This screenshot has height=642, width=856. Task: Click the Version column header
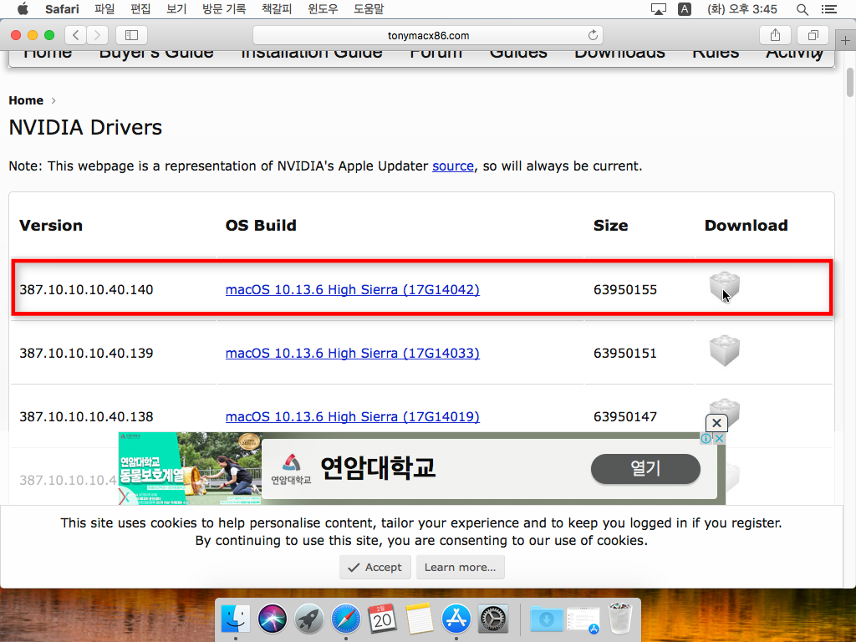[x=51, y=226]
